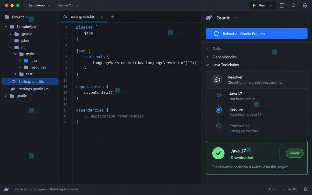Select build.gradle.kts in the project tree

tap(30, 81)
